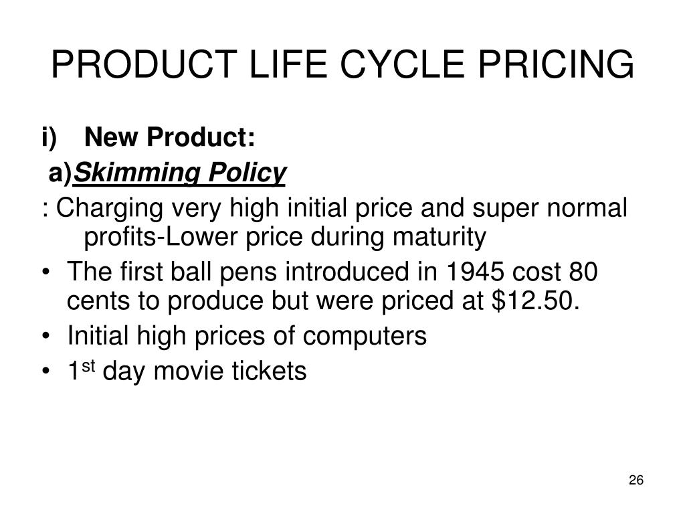
Task: Click the superscript 'st' in 1st
Action: pyautogui.click(x=88, y=366)
